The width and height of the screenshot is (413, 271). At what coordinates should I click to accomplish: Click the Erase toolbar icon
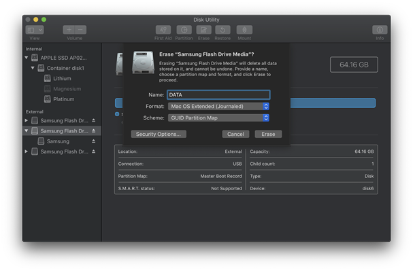(203, 30)
